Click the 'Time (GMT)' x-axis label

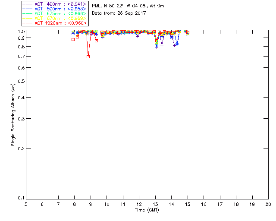pyautogui.click(x=147, y=210)
